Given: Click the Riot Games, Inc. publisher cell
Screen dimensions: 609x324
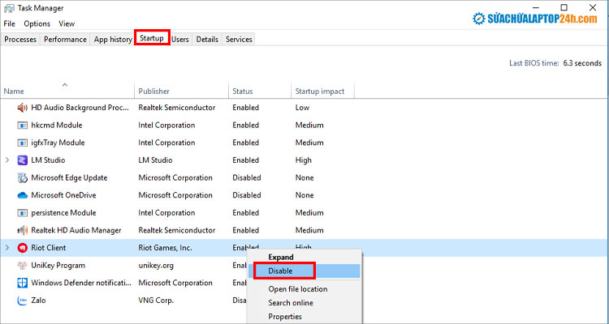Looking at the screenshot, I should click(x=165, y=248).
